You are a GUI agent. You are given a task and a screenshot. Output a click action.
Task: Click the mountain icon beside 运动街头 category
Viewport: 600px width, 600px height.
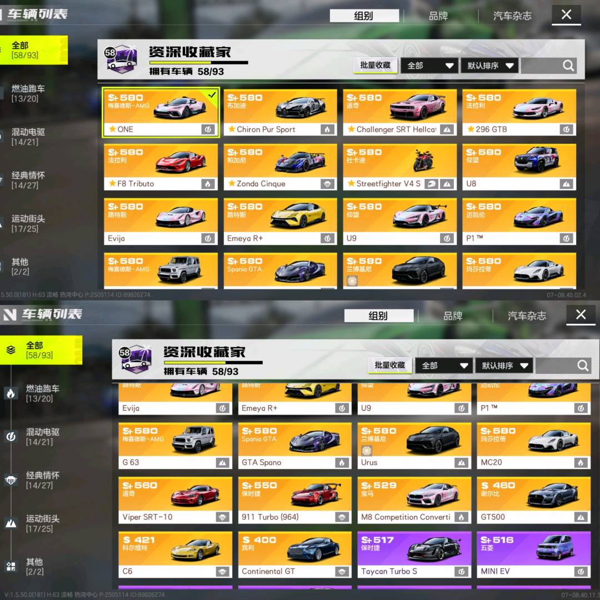pyautogui.click(x=11, y=523)
